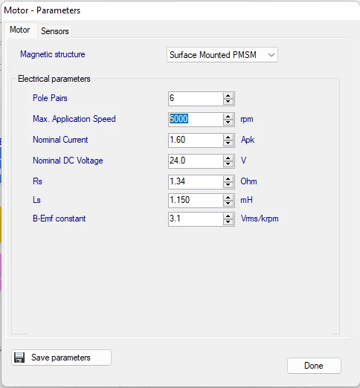The height and width of the screenshot is (388, 360).
Task: Select the Motor tab
Action: [x=19, y=30]
